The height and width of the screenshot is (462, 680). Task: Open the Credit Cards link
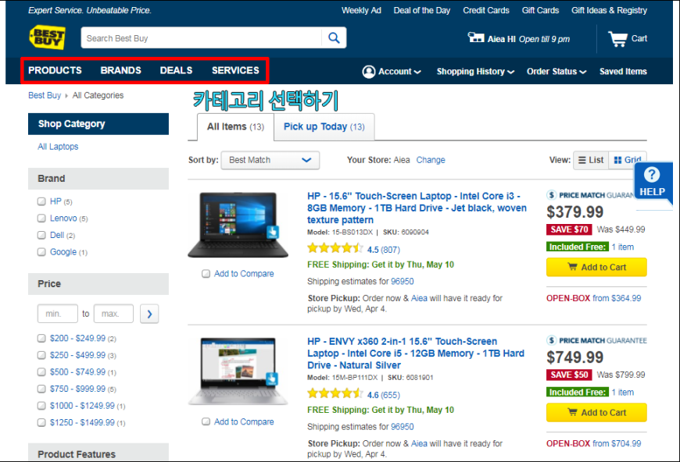coord(486,10)
